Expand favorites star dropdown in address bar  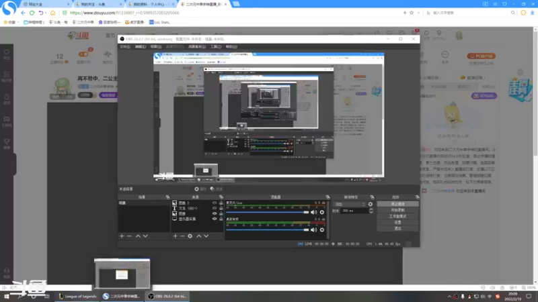click(418, 13)
